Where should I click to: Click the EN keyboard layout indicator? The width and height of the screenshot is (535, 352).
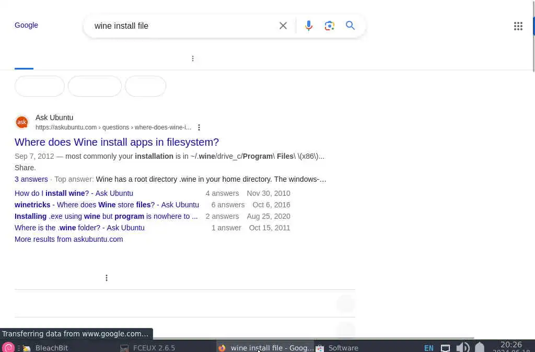(x=428, y=348)
